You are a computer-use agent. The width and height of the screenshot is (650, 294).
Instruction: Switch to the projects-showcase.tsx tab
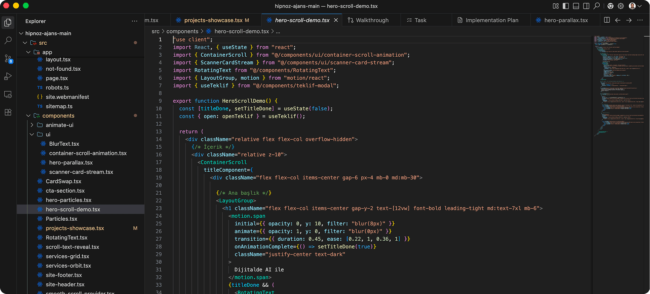pos(213,20)
